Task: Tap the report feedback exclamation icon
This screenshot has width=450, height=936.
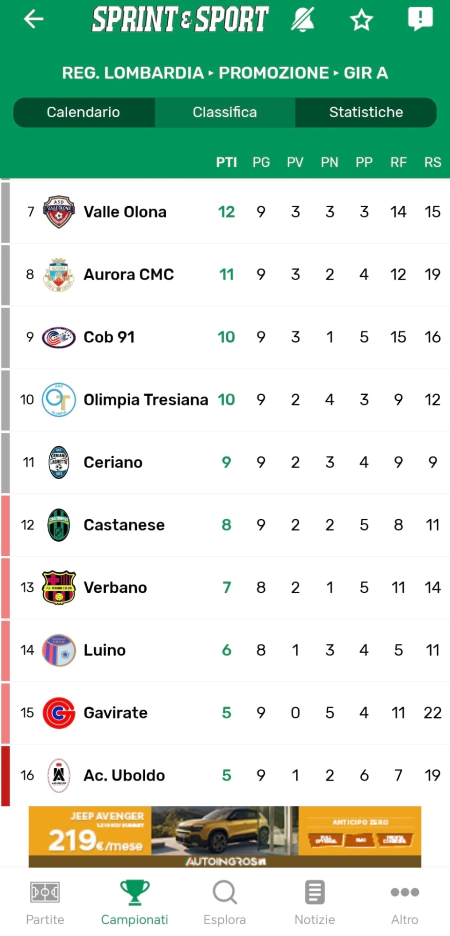Action: 420,19
